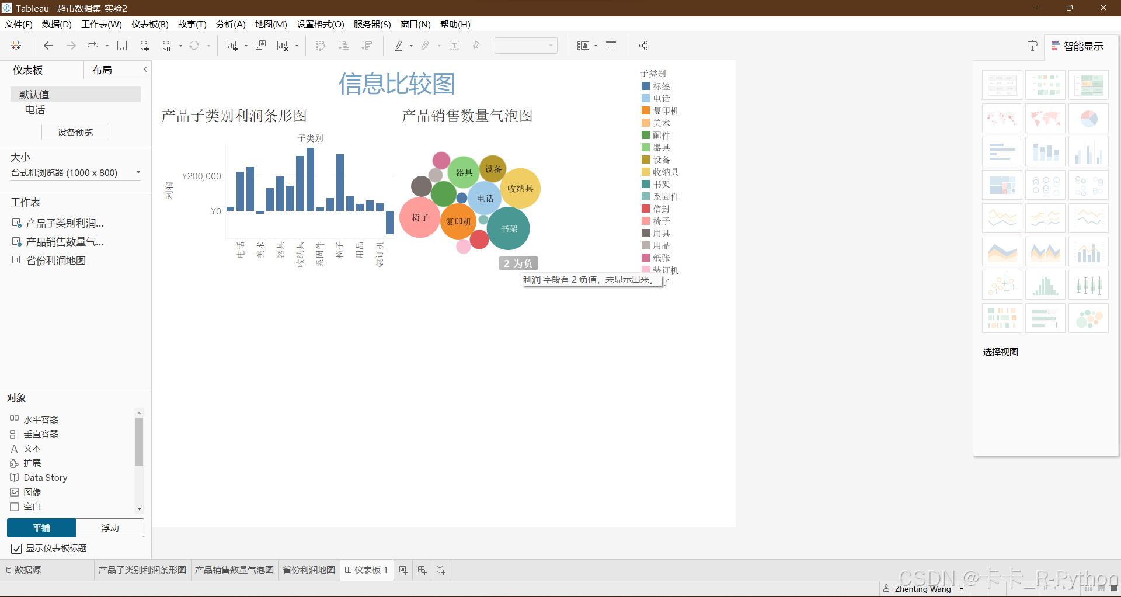Open the user Zhenting Wang dropdown
The image size is (1121, 597).
point(962,589)
